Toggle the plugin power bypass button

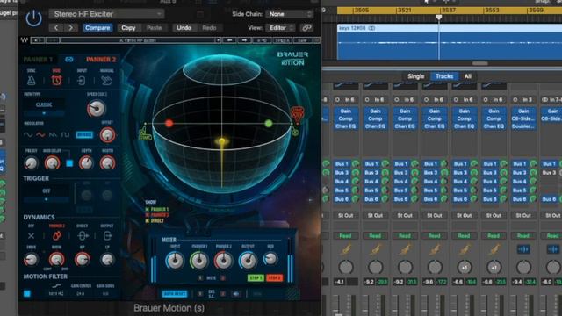pos(33,18)
